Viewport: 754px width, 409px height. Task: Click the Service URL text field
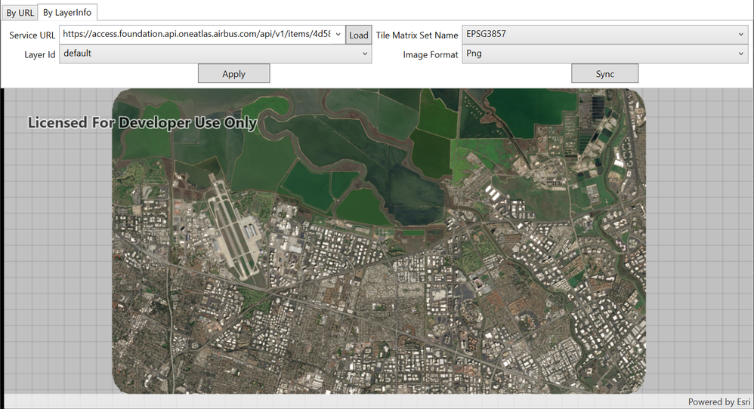tap(196, 34)
